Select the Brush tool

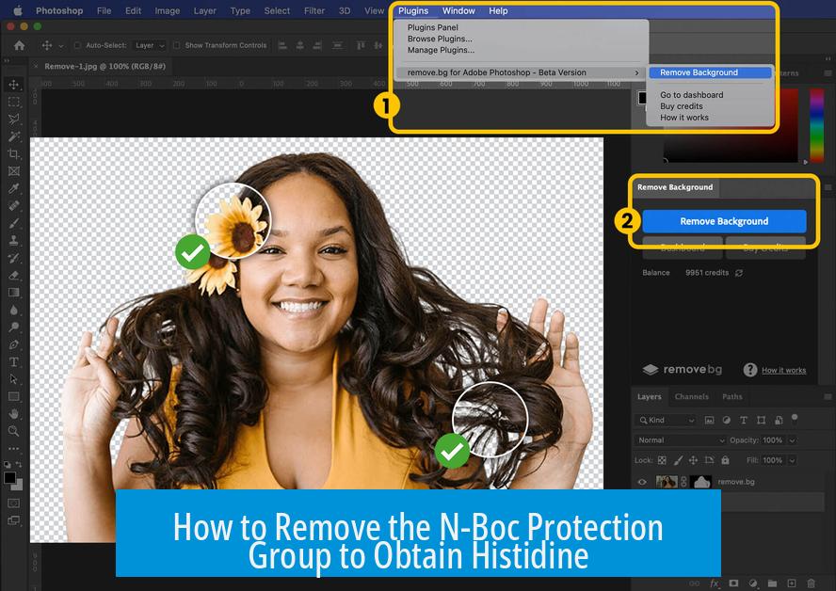[x=14, y=223]
